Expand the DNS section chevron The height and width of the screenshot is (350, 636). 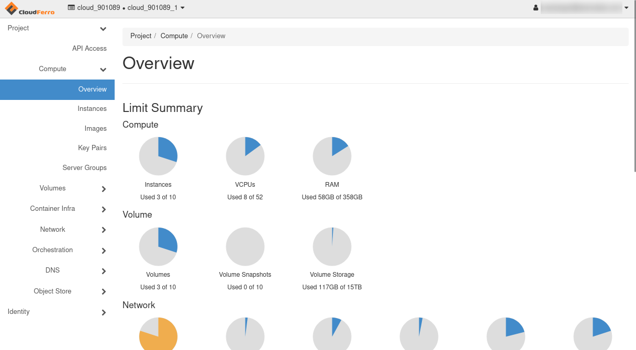pyautogui.click(x=104, y=271)
